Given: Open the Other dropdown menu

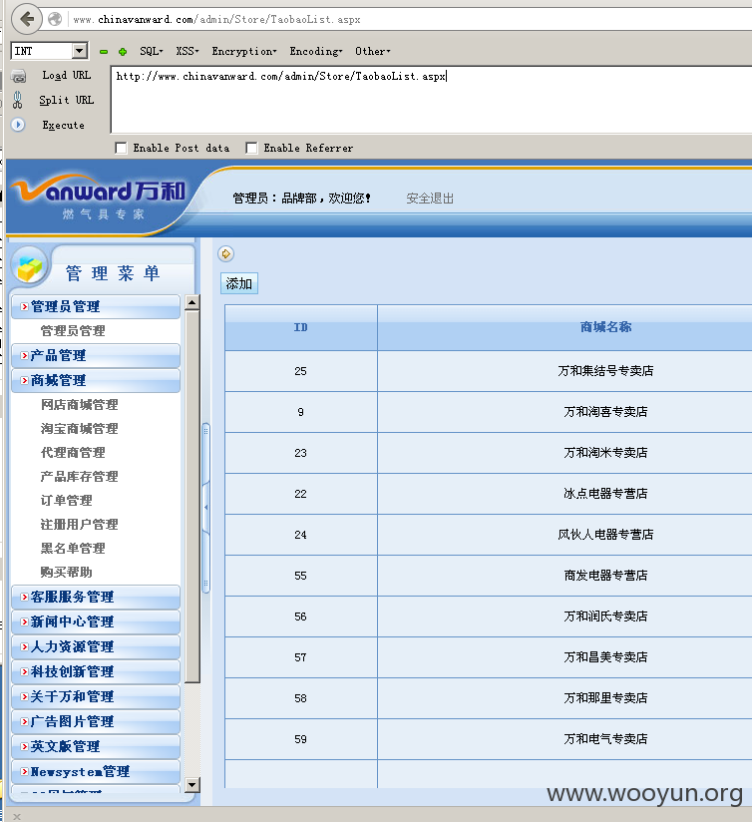Looking at the screenshot, I should pos(373,52).
